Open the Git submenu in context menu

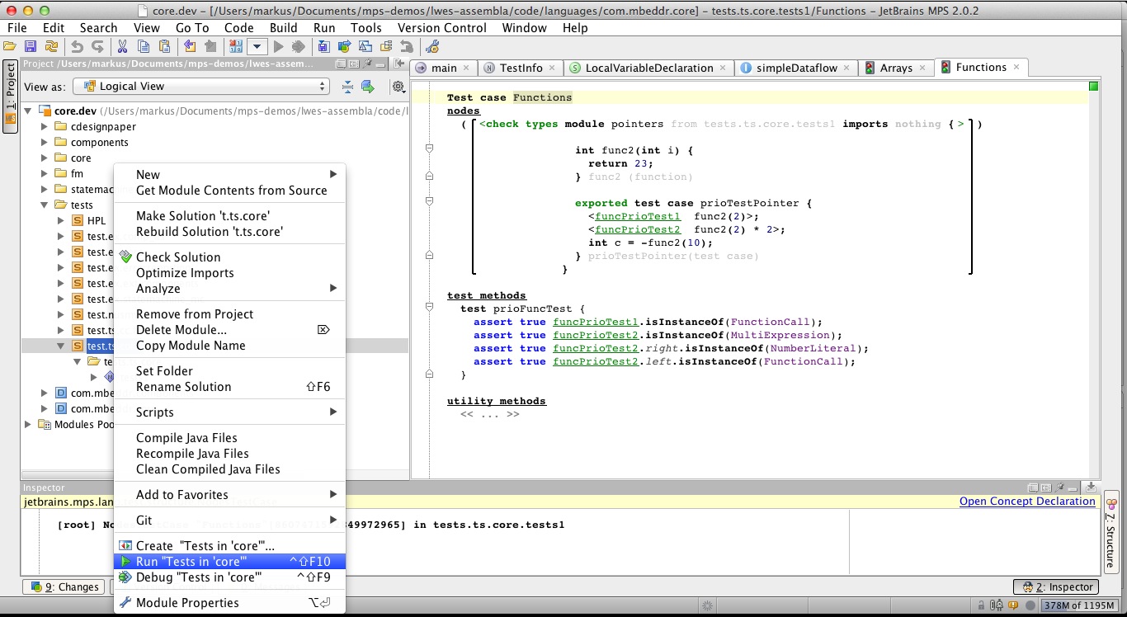point(229,520)
